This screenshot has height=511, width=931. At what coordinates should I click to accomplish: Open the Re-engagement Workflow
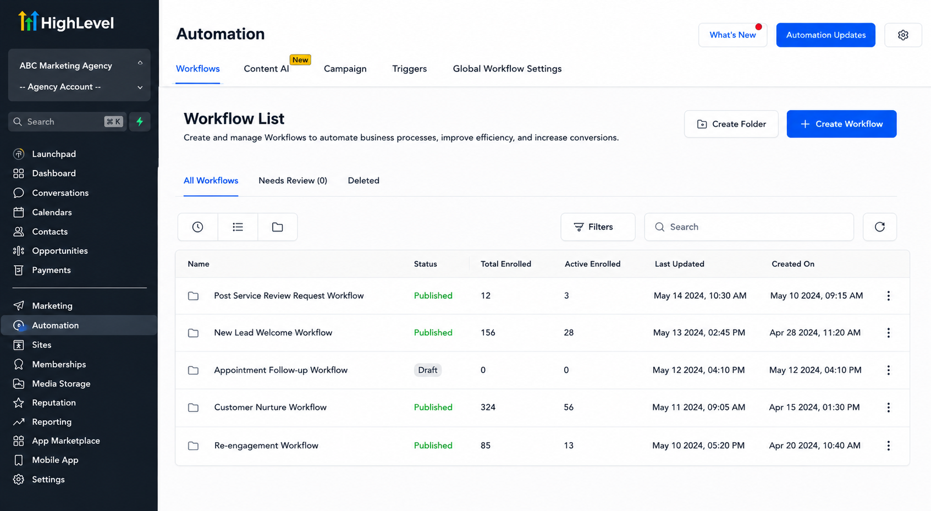[266, 446]
